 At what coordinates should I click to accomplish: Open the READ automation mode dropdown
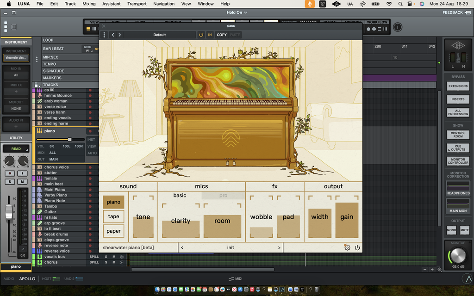(16, 148)
